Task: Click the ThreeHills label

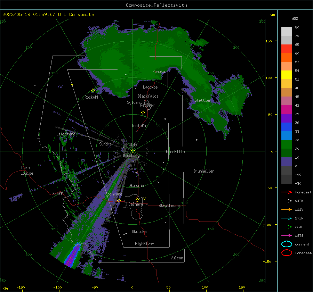Action: tap(174, 152)
